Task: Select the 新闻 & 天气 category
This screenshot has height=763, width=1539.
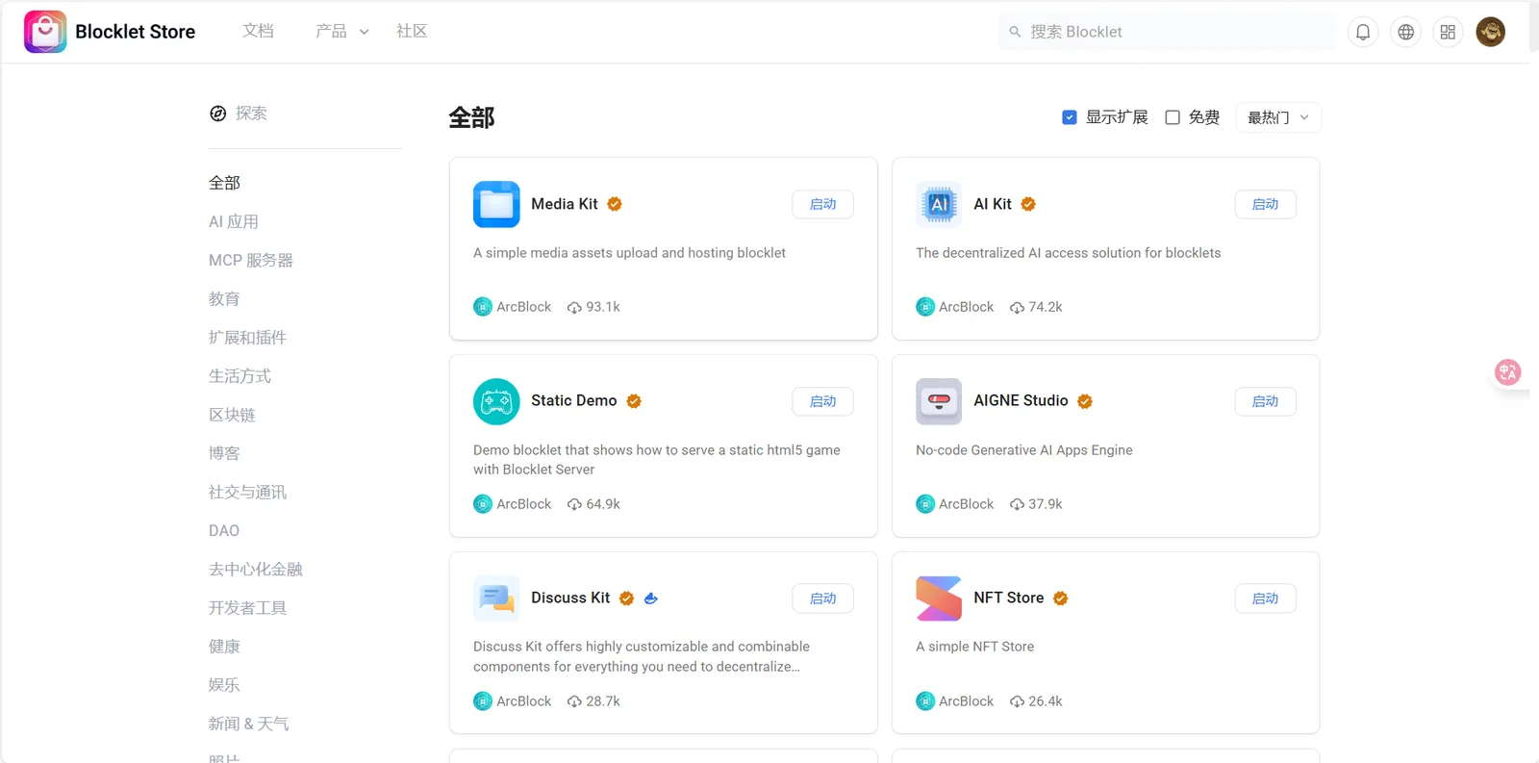Action: [x=248, y=724]
